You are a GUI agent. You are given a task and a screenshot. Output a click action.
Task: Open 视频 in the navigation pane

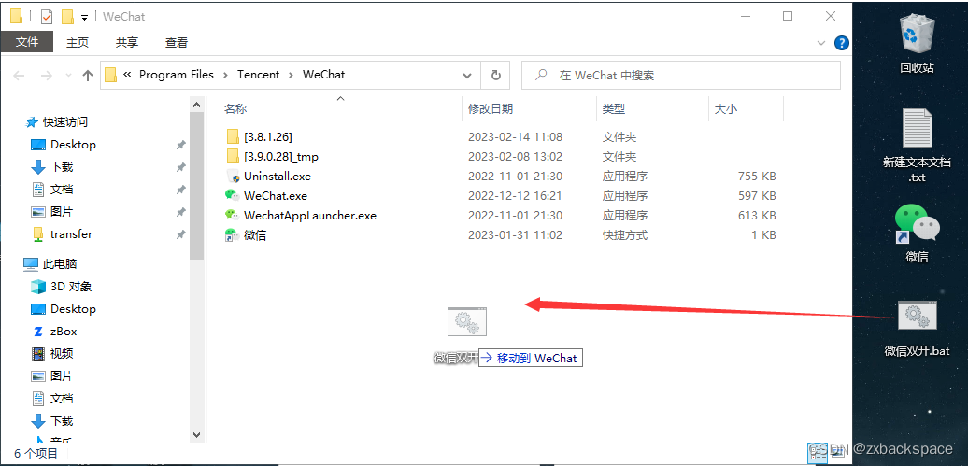coord(52,354)
